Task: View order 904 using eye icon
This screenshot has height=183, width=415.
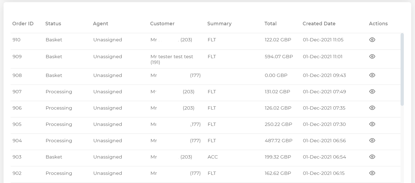Action: click(372, 140)
